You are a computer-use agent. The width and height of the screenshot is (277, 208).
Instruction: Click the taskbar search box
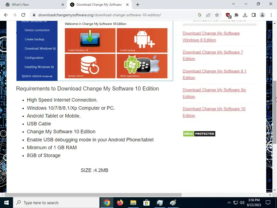pos(56,203)
